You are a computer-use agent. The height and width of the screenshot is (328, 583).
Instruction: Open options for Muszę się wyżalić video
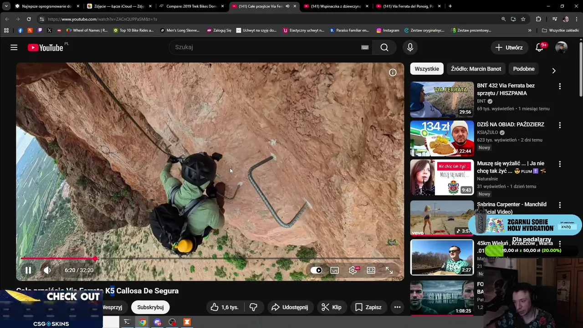coord(560,164)
